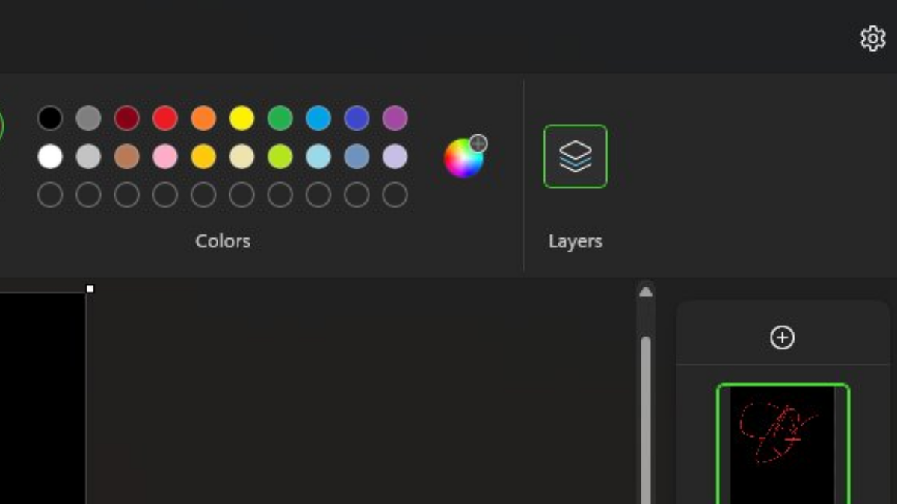897x504 pixels.
Task: Pick the orange color
Action: 203,117
